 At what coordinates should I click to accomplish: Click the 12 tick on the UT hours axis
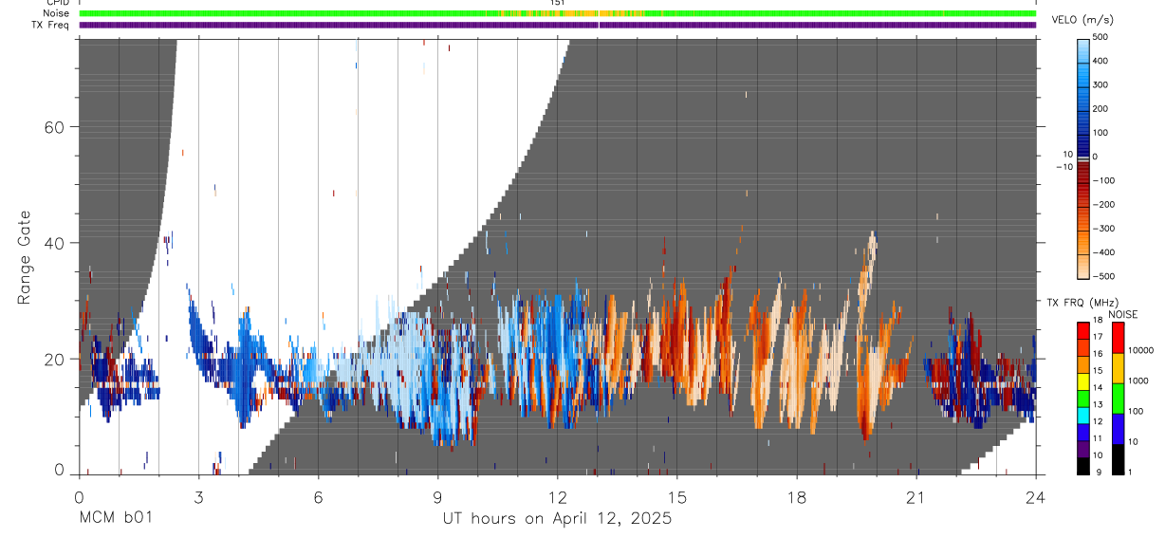pos(557,498)
